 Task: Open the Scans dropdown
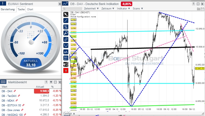tap(138, 9)
